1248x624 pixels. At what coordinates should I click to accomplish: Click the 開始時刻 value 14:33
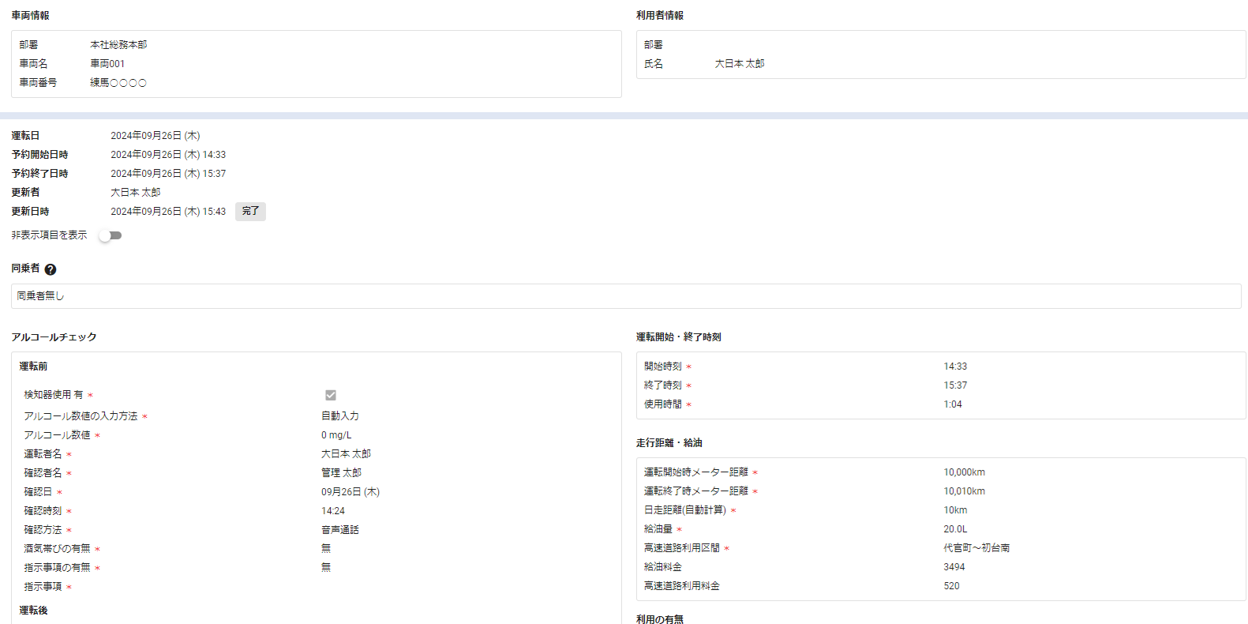tap(955, 367)
